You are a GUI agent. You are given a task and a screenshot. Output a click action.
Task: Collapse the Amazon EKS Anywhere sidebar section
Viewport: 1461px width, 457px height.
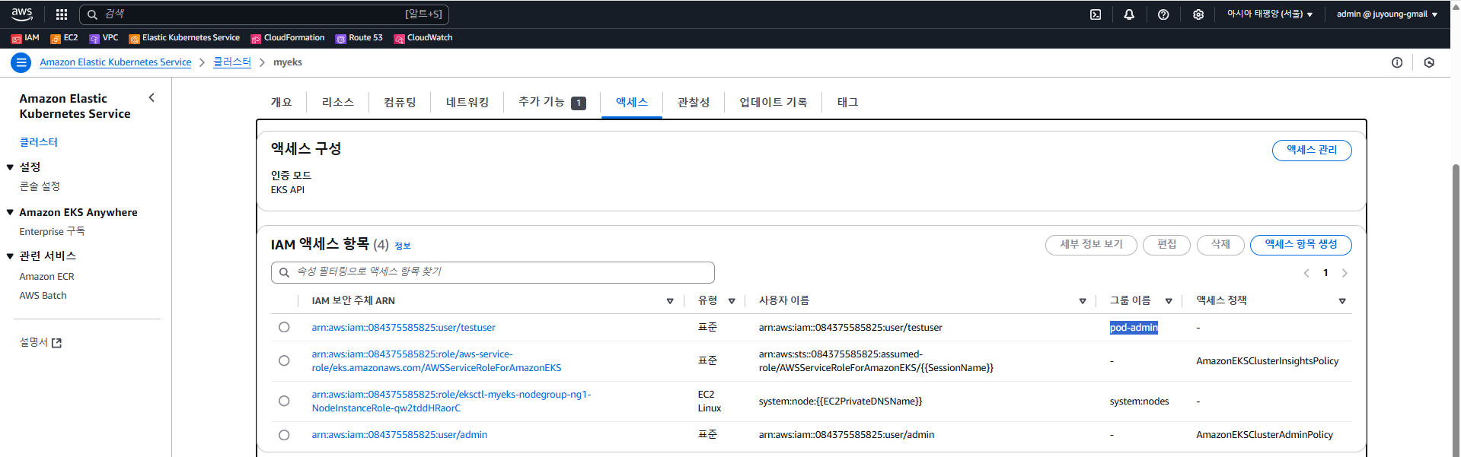pos(10,213)
